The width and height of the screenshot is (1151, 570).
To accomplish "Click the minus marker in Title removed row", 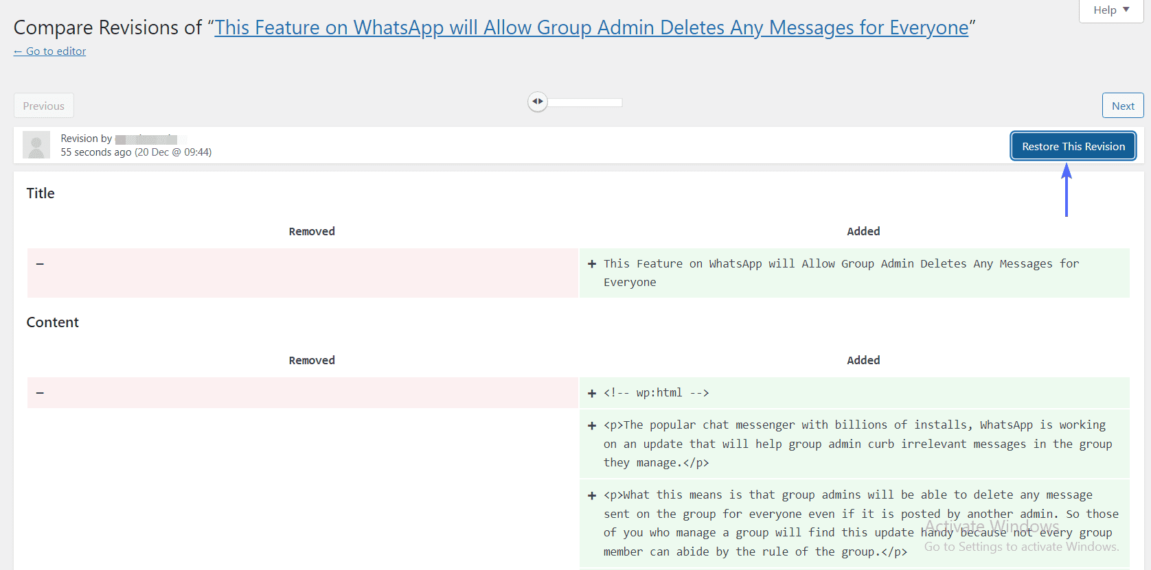I will tap(40, 264).
